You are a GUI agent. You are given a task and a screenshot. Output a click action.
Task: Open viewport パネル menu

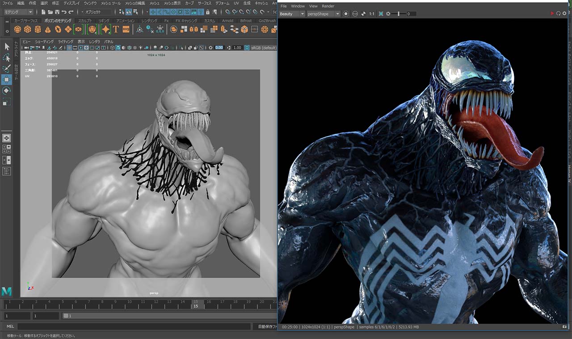coord(108,42)
